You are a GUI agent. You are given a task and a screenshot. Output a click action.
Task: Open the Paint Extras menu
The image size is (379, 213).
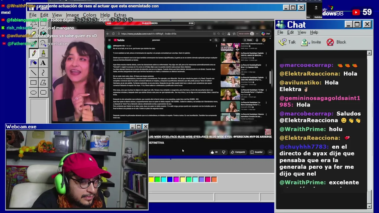[120, 15]
